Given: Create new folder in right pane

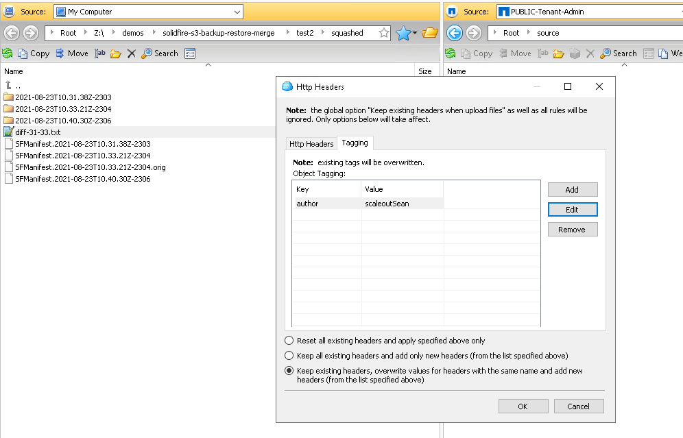Looking at the screenshot, I should point(558,53).
